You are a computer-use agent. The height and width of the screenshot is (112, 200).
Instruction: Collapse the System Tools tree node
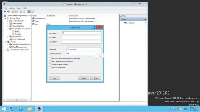[x=5, y=18]
